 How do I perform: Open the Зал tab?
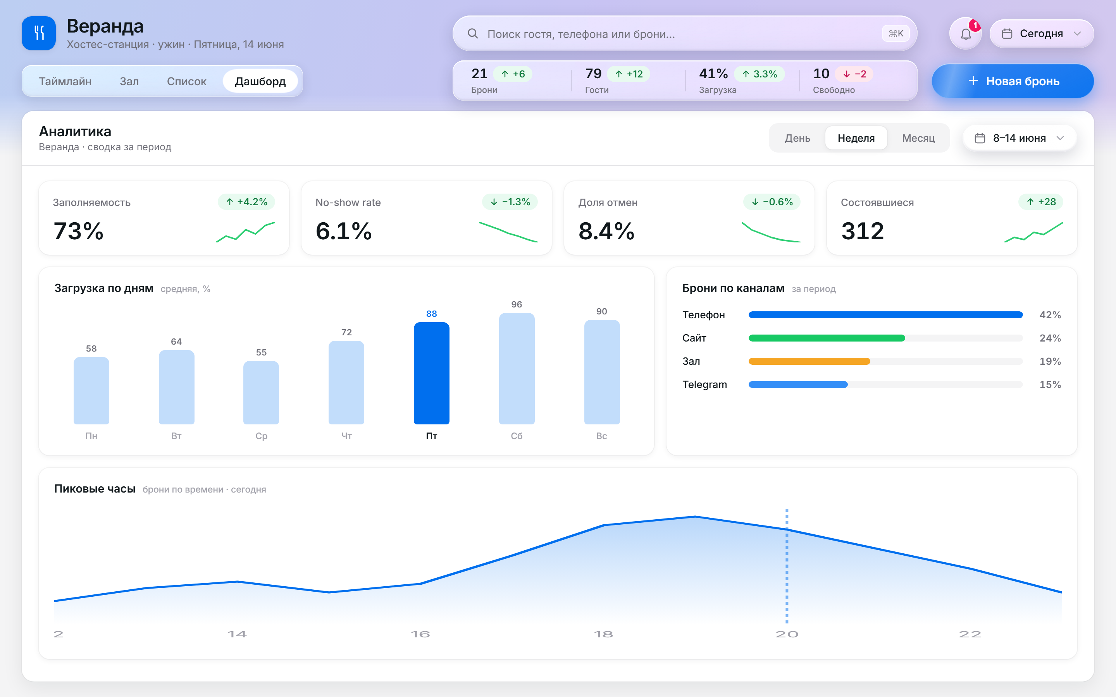tap(129, 81)
